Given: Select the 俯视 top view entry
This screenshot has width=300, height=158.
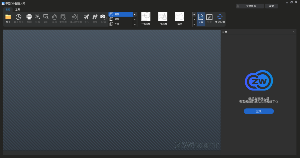Looking at the screenshot, I should pos(121,14).
